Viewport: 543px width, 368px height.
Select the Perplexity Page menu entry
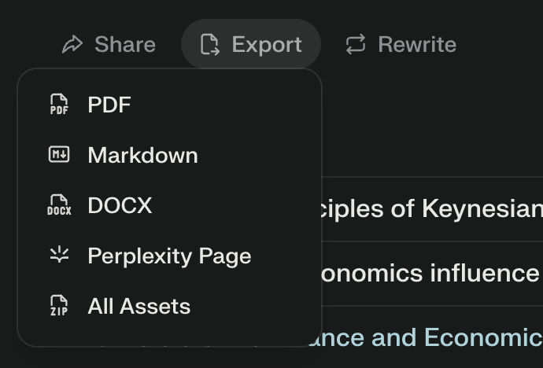(169, 256)
